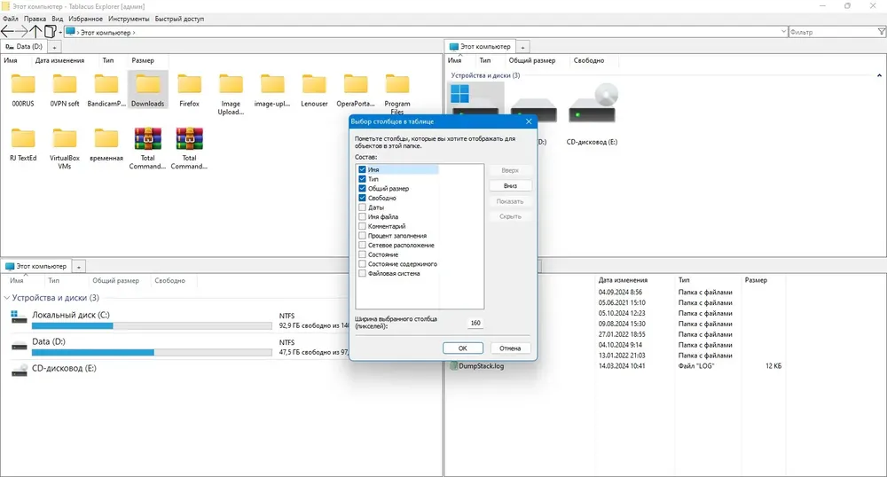Check the Состояние checkbox
Image resolution: width=887 pixels, height=477 pixels.
(x=362, y=254)
